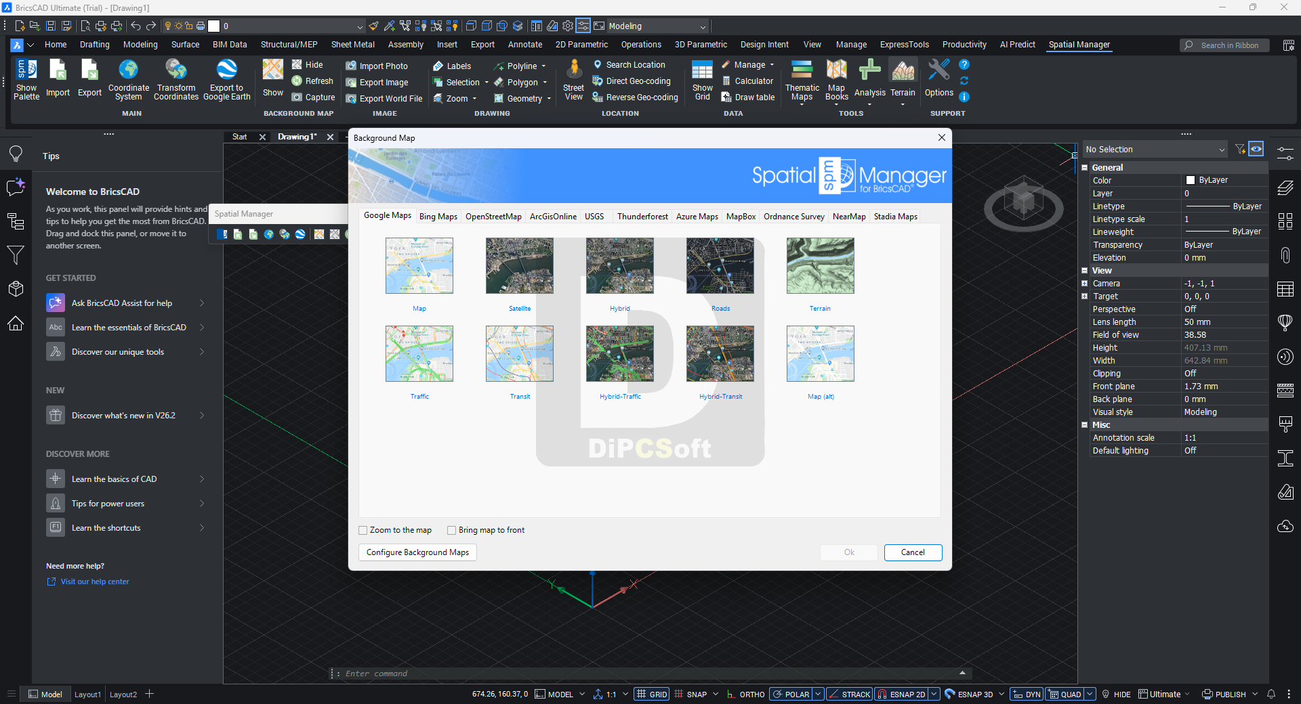Click the blue help question mark icon

point(964,64)
